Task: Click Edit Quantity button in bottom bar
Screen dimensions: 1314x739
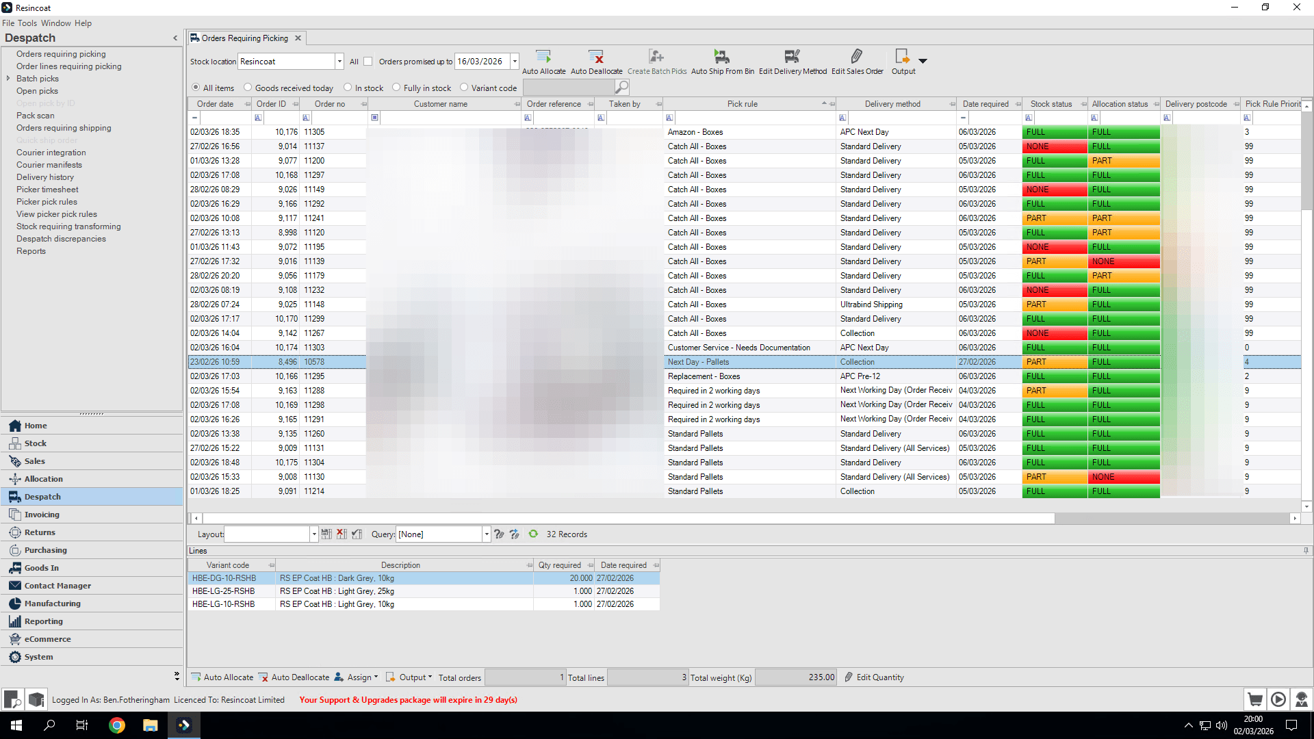Action: click(874, 677)
